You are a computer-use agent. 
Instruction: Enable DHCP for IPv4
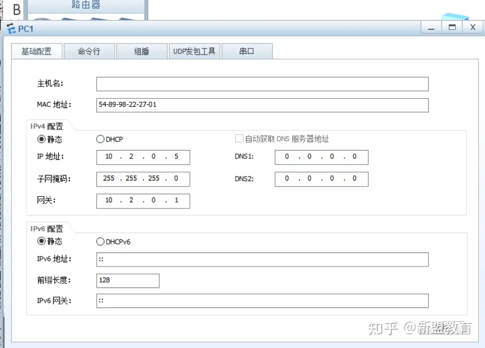(x=100, y=139)
